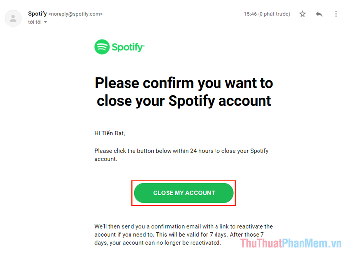Viewport: 346px width, 253px height.
Task: Click the reply arrow icon
Action: click(x=319, y=14)
